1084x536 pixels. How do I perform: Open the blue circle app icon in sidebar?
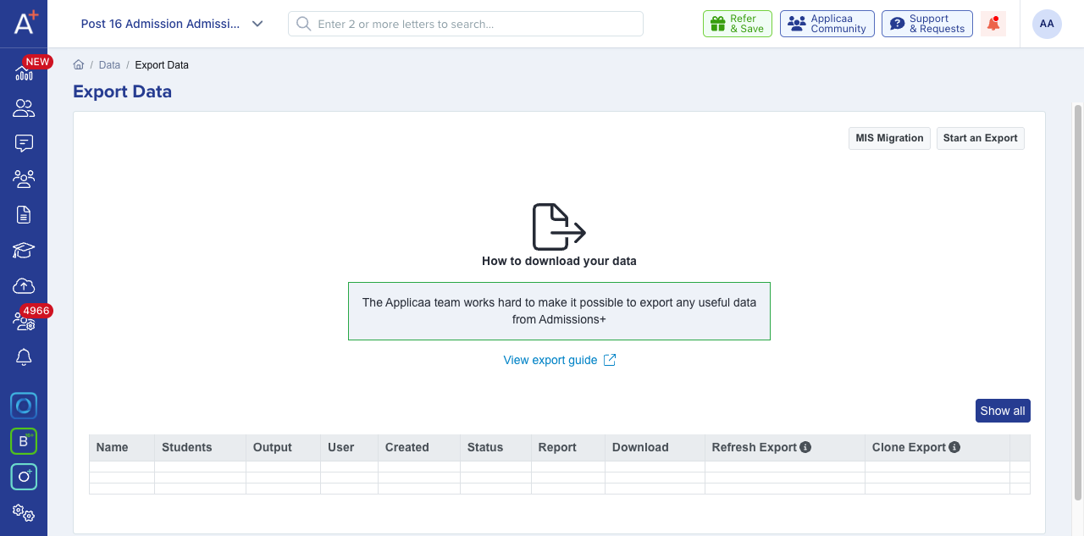(24, 406)
